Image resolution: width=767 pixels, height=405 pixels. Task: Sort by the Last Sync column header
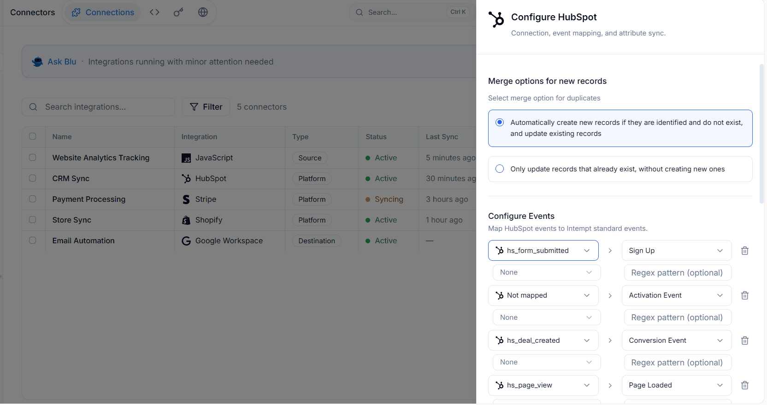point(442,137)
